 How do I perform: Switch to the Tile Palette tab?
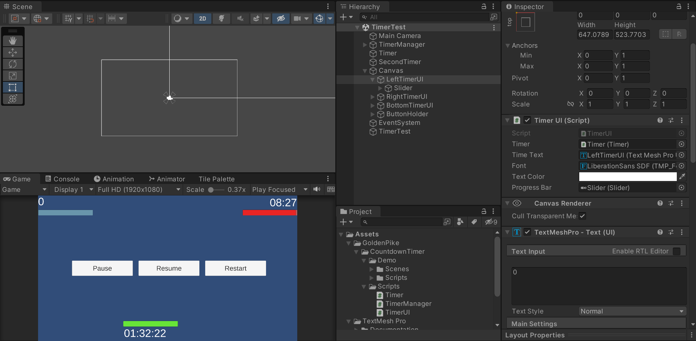(216, 178)
